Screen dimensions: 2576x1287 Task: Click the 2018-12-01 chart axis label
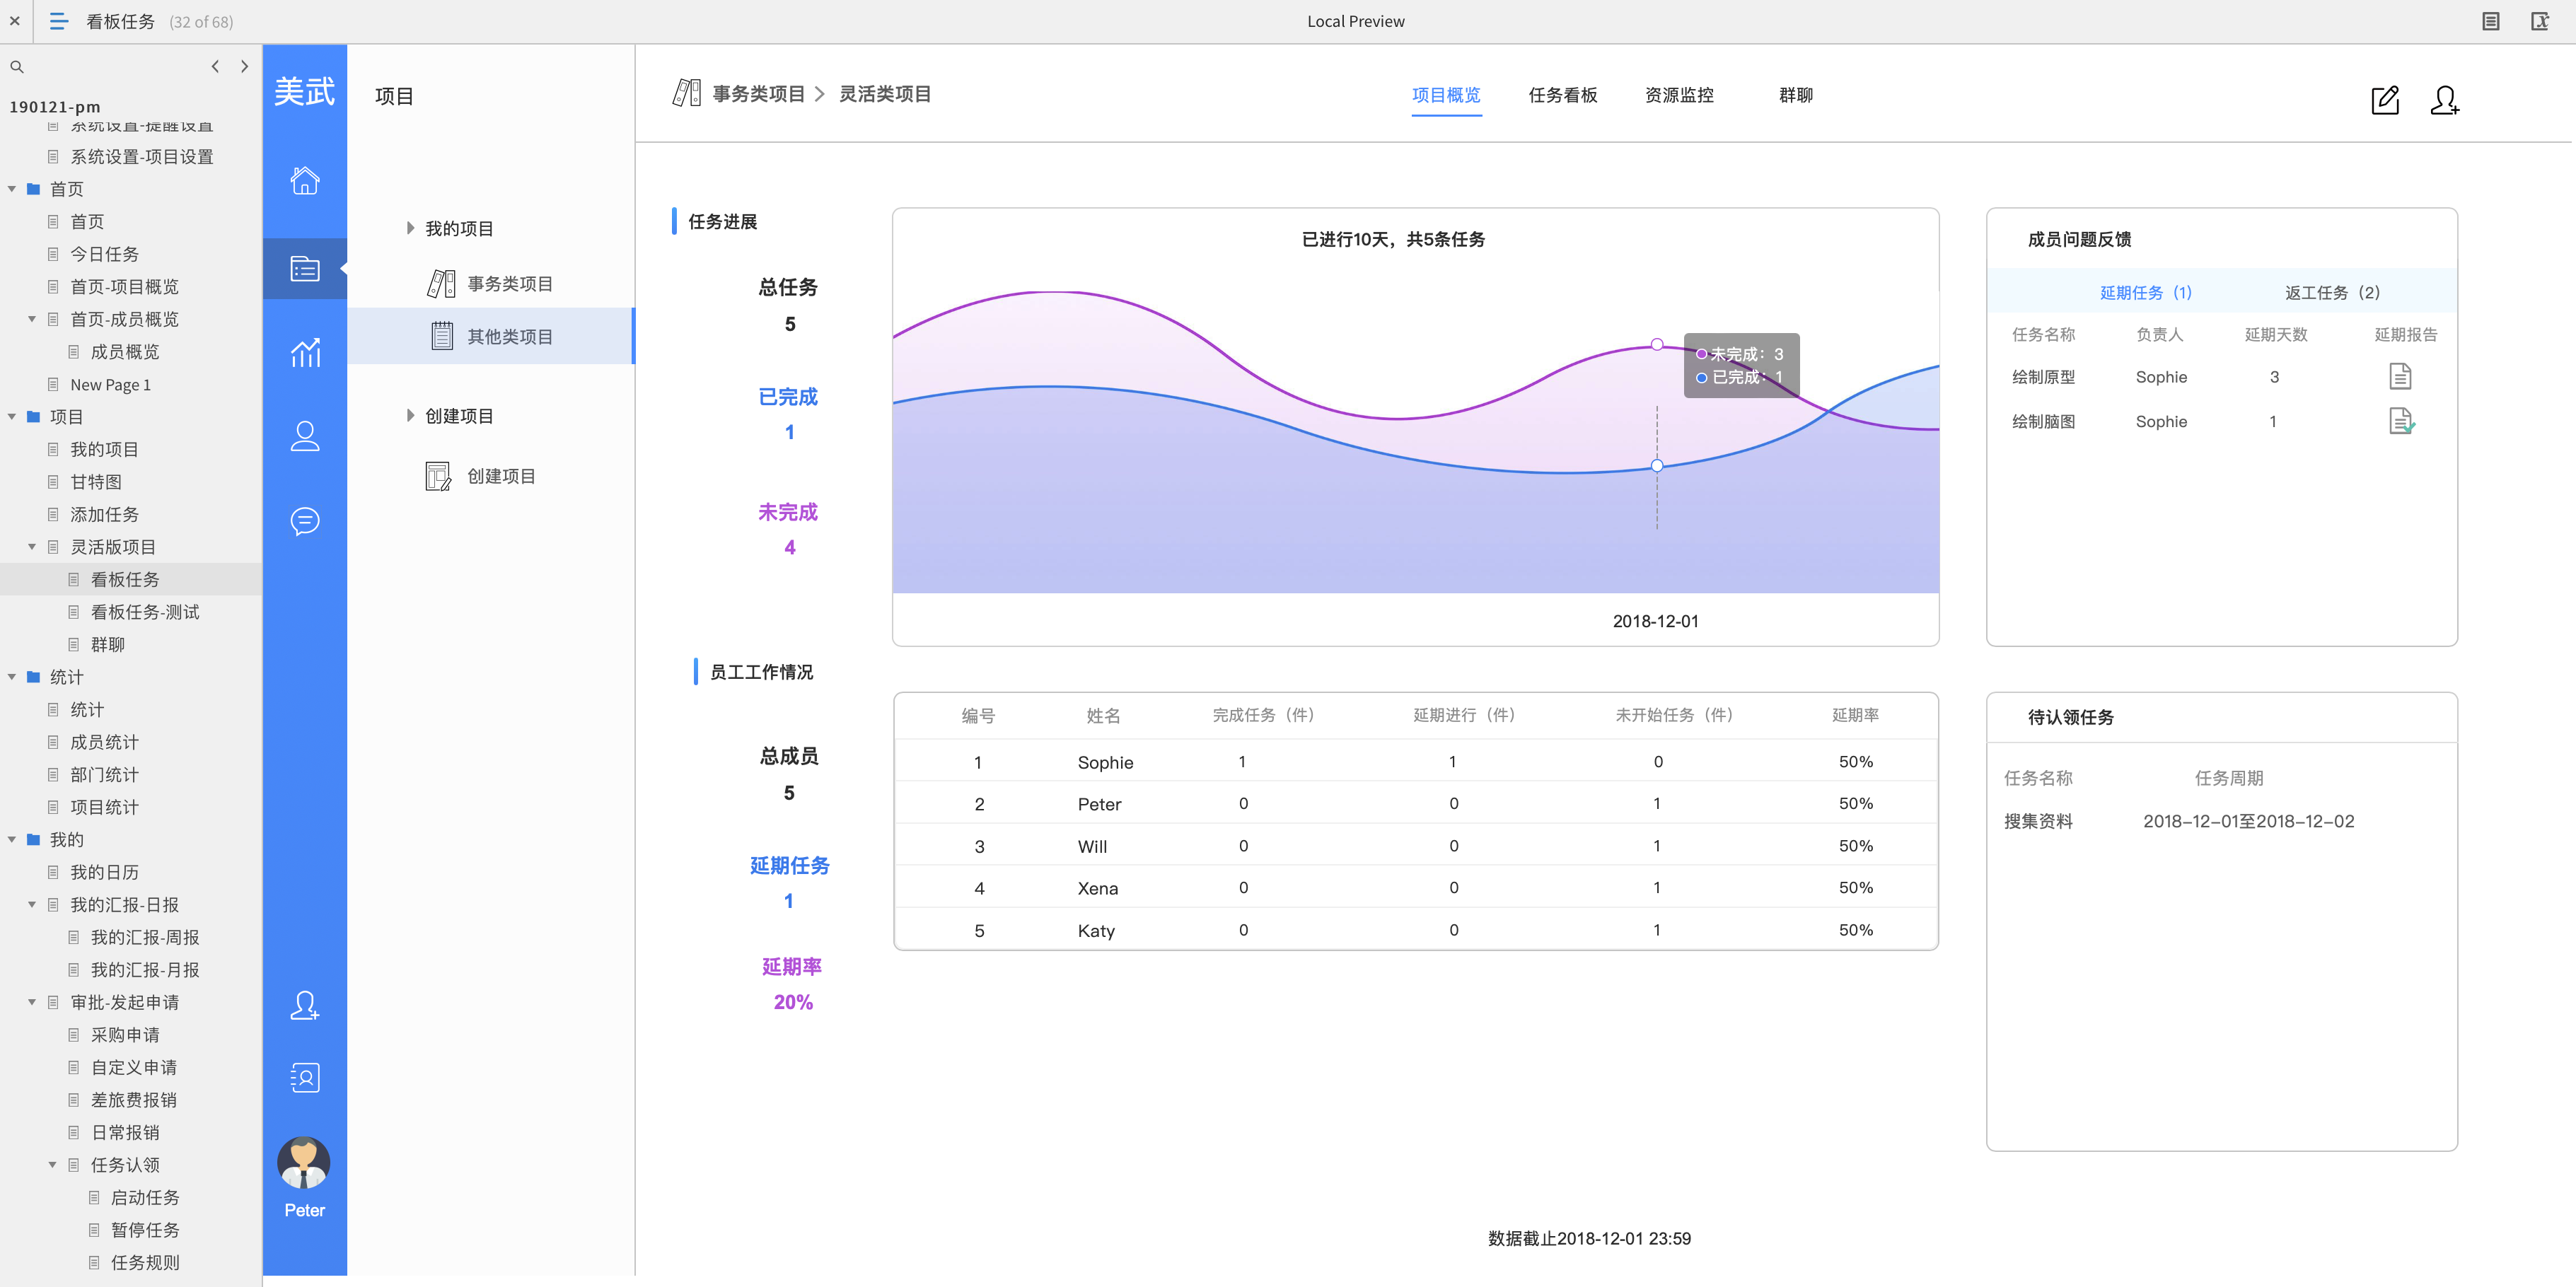1655,621
